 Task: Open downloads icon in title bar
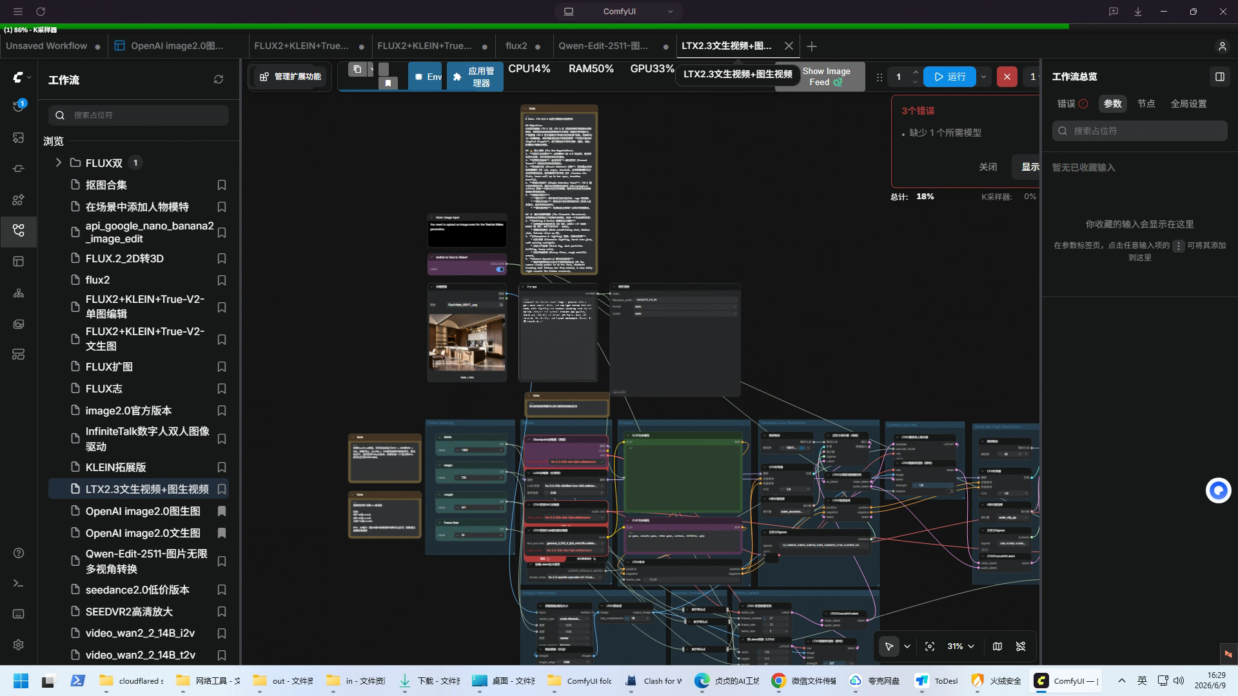click(x=1138, y=12)
